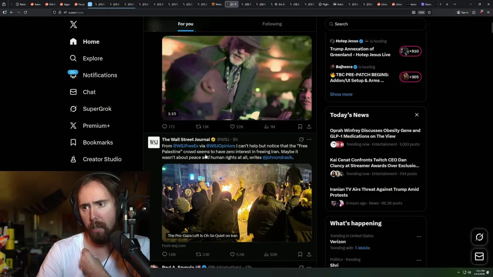Open SuperGrok from the sidebar
This screenshot has height=277, width=493.
coord(91,109)
